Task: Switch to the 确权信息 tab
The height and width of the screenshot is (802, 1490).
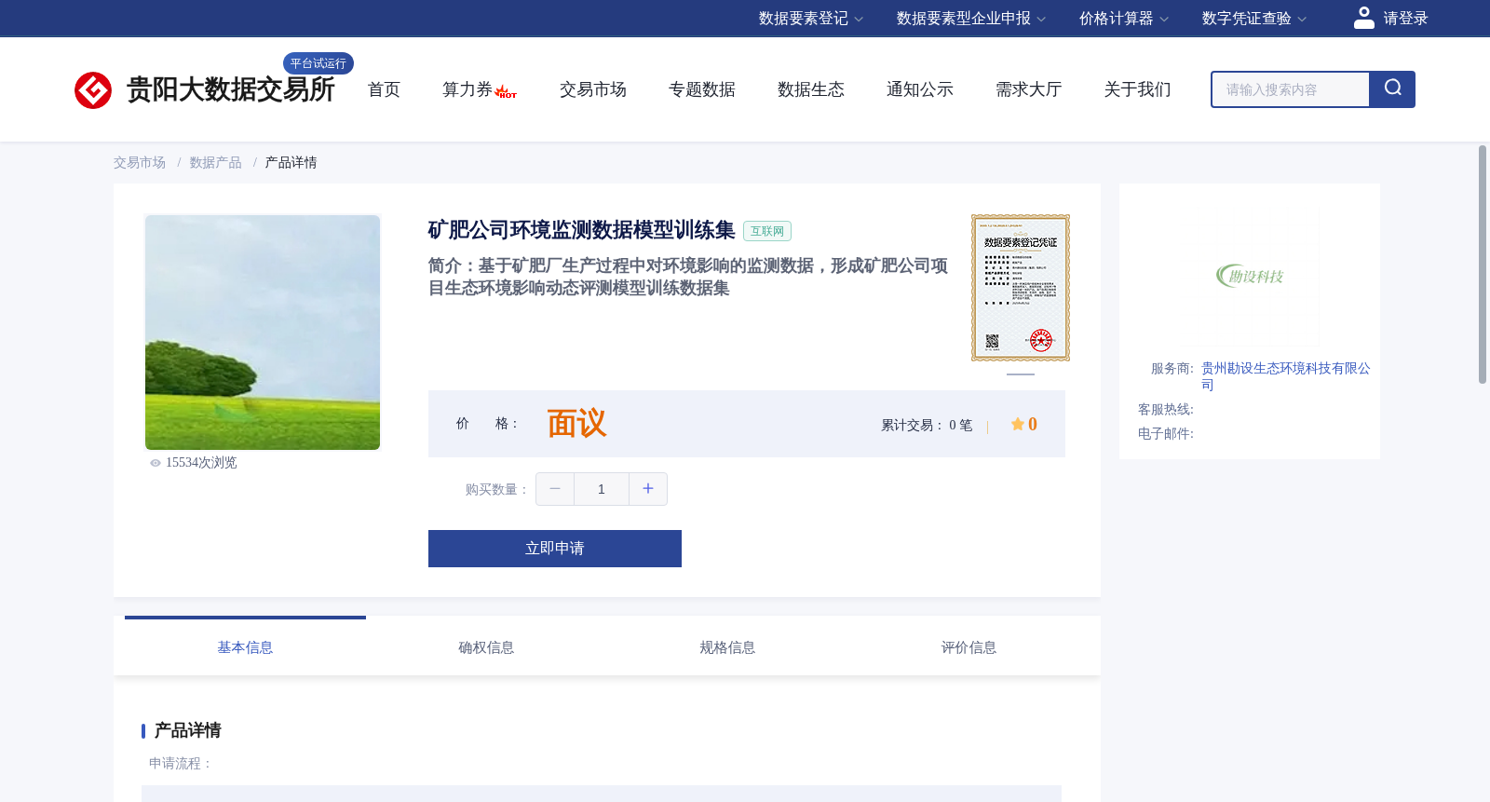Action: point(486,647)
